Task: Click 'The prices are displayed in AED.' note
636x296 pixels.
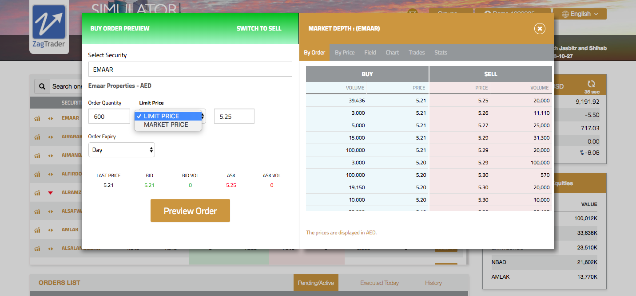Action: point(342,233)
